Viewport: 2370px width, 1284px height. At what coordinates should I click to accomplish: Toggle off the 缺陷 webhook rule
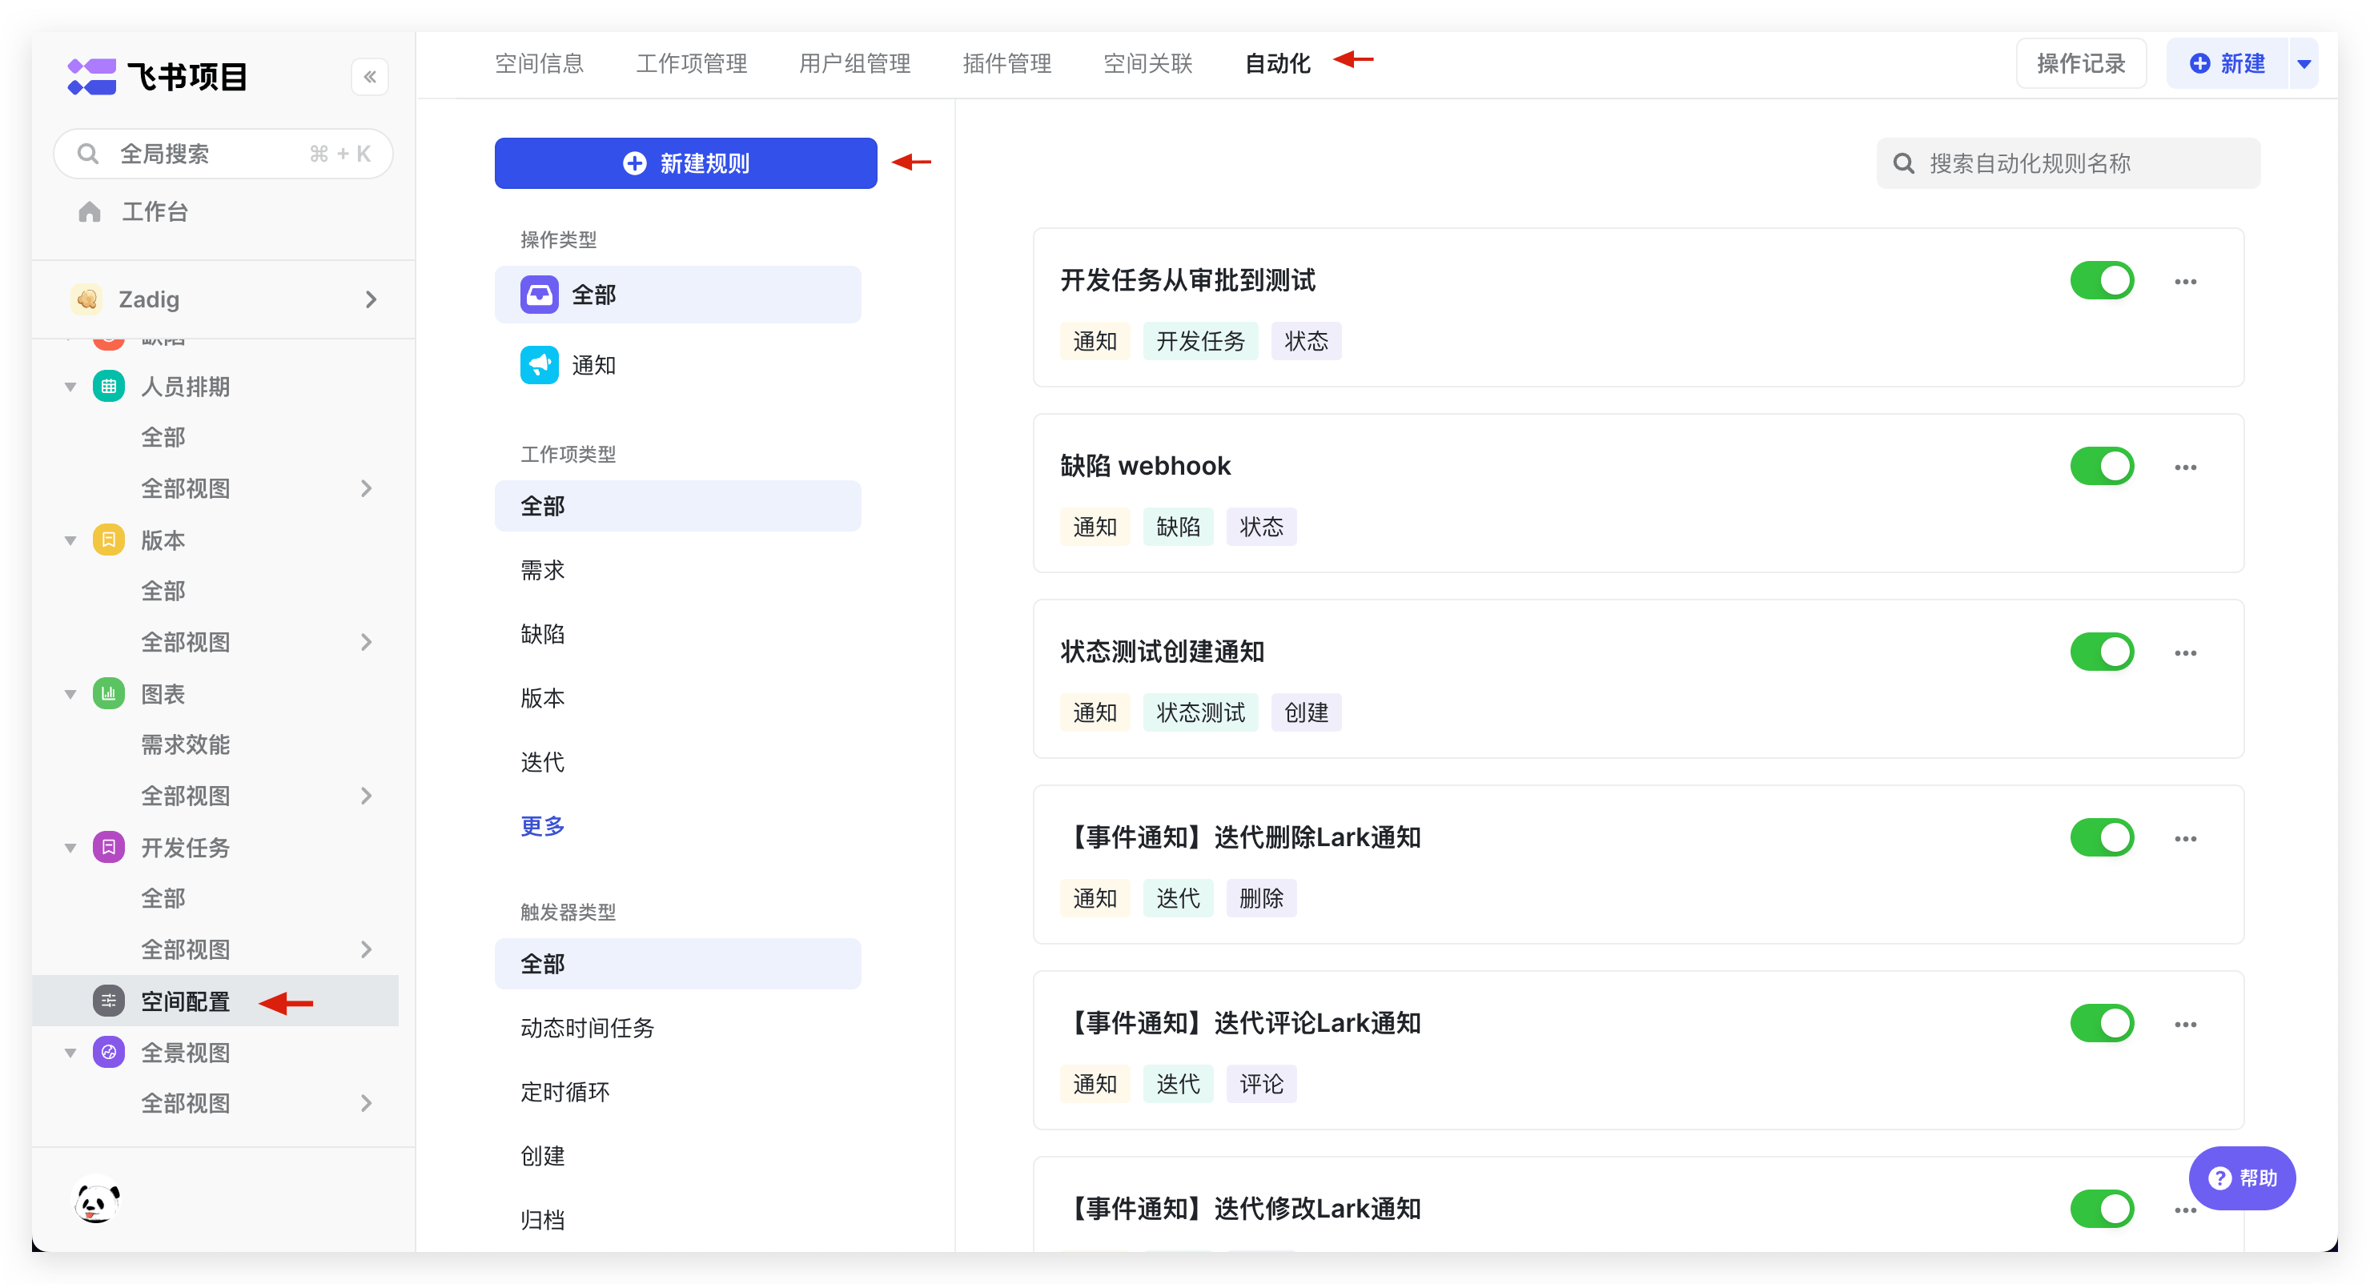[x=2103, y=465]
